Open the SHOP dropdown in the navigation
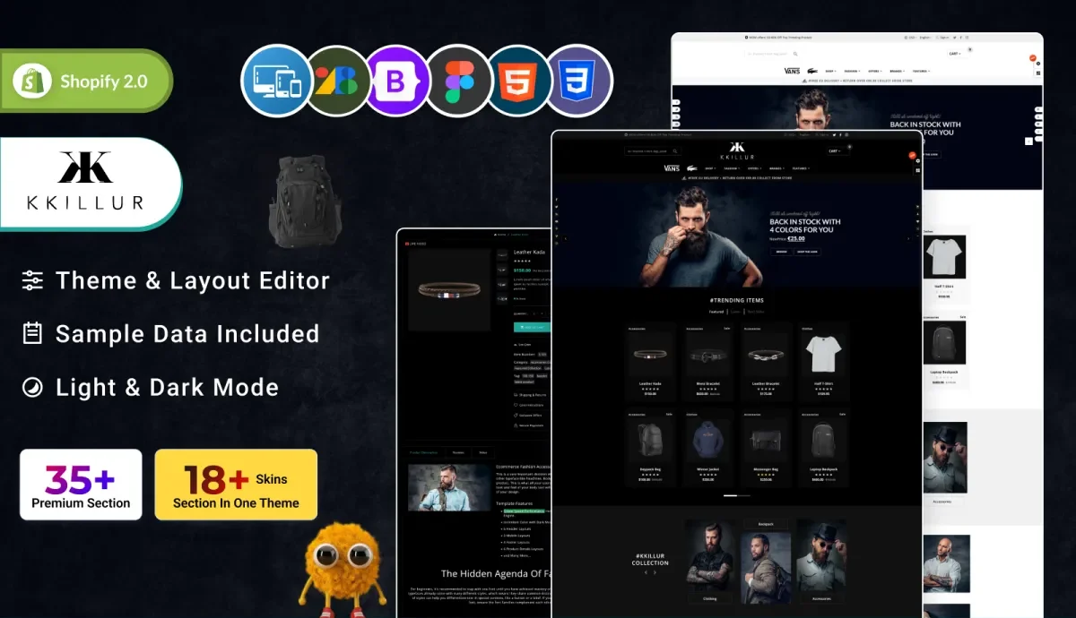1076x618 pixels. click(x=711, y=168)
